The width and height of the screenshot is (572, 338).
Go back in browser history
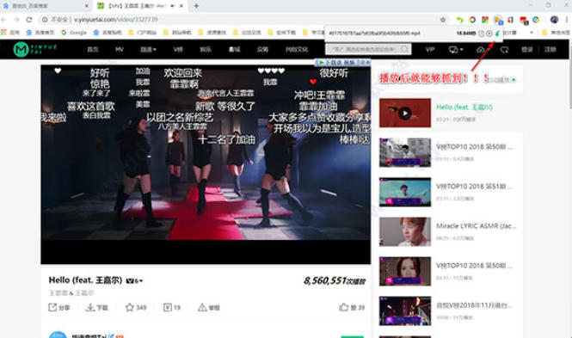(4, 20)
